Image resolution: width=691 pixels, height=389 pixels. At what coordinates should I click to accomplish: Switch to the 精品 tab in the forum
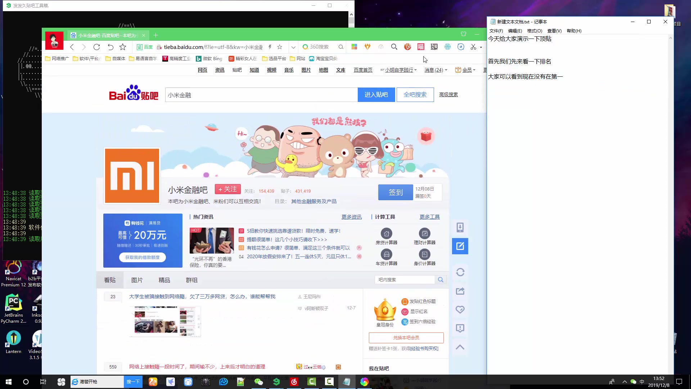coord(164,280)
